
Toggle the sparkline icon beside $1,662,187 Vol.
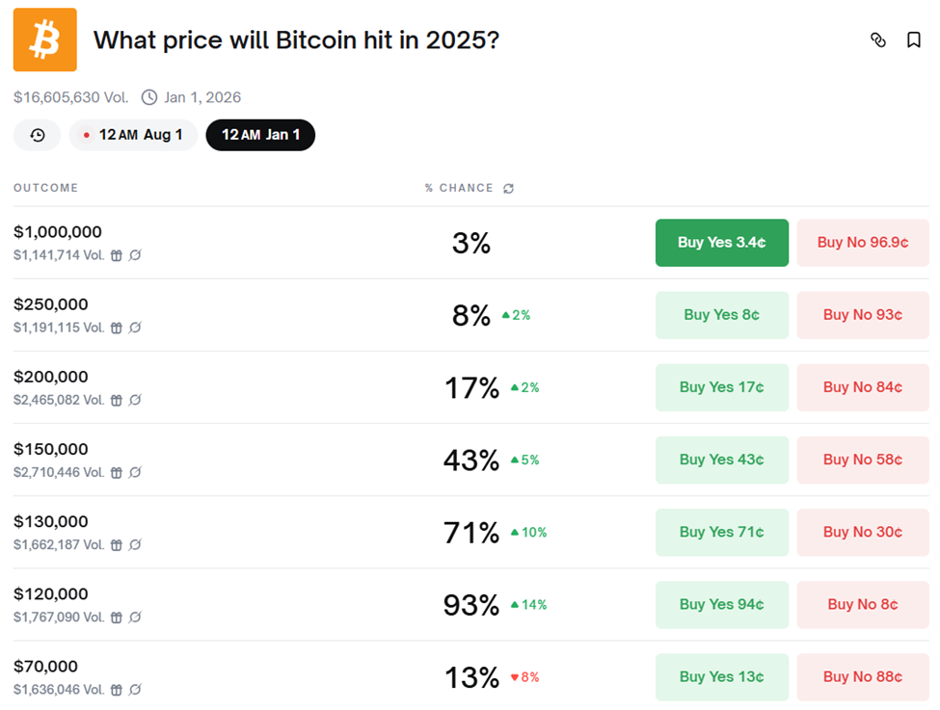point(136,544)
